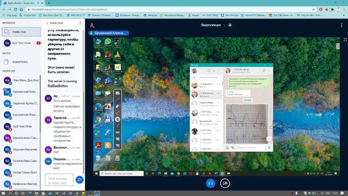Viewport: 348px width, 196px height.
Task: Select eraser tool in shared annotation toolbar
Action: click(117, 106)
